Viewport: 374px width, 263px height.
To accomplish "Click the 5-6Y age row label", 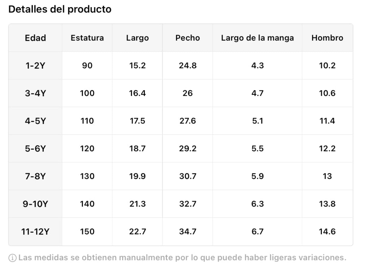I will coord(36,149).
